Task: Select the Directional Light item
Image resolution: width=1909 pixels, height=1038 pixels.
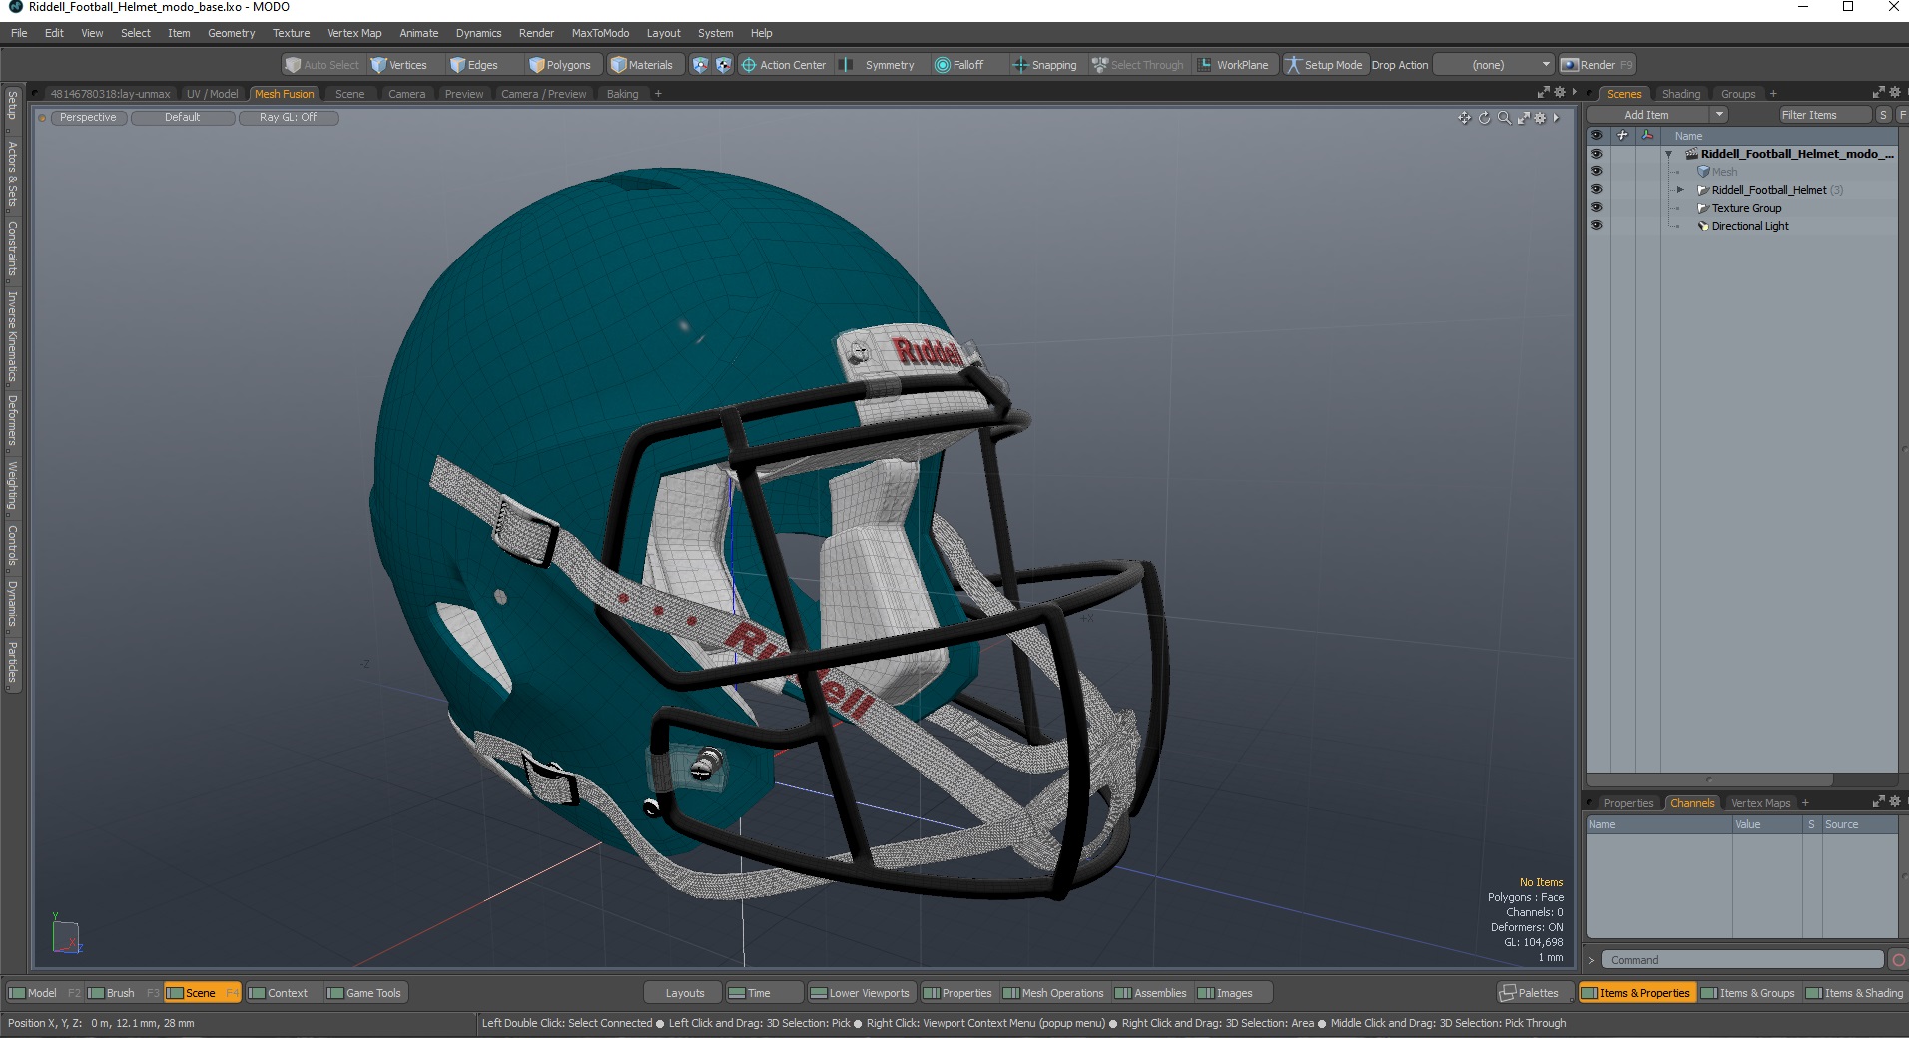Action: pos(1749,226)
